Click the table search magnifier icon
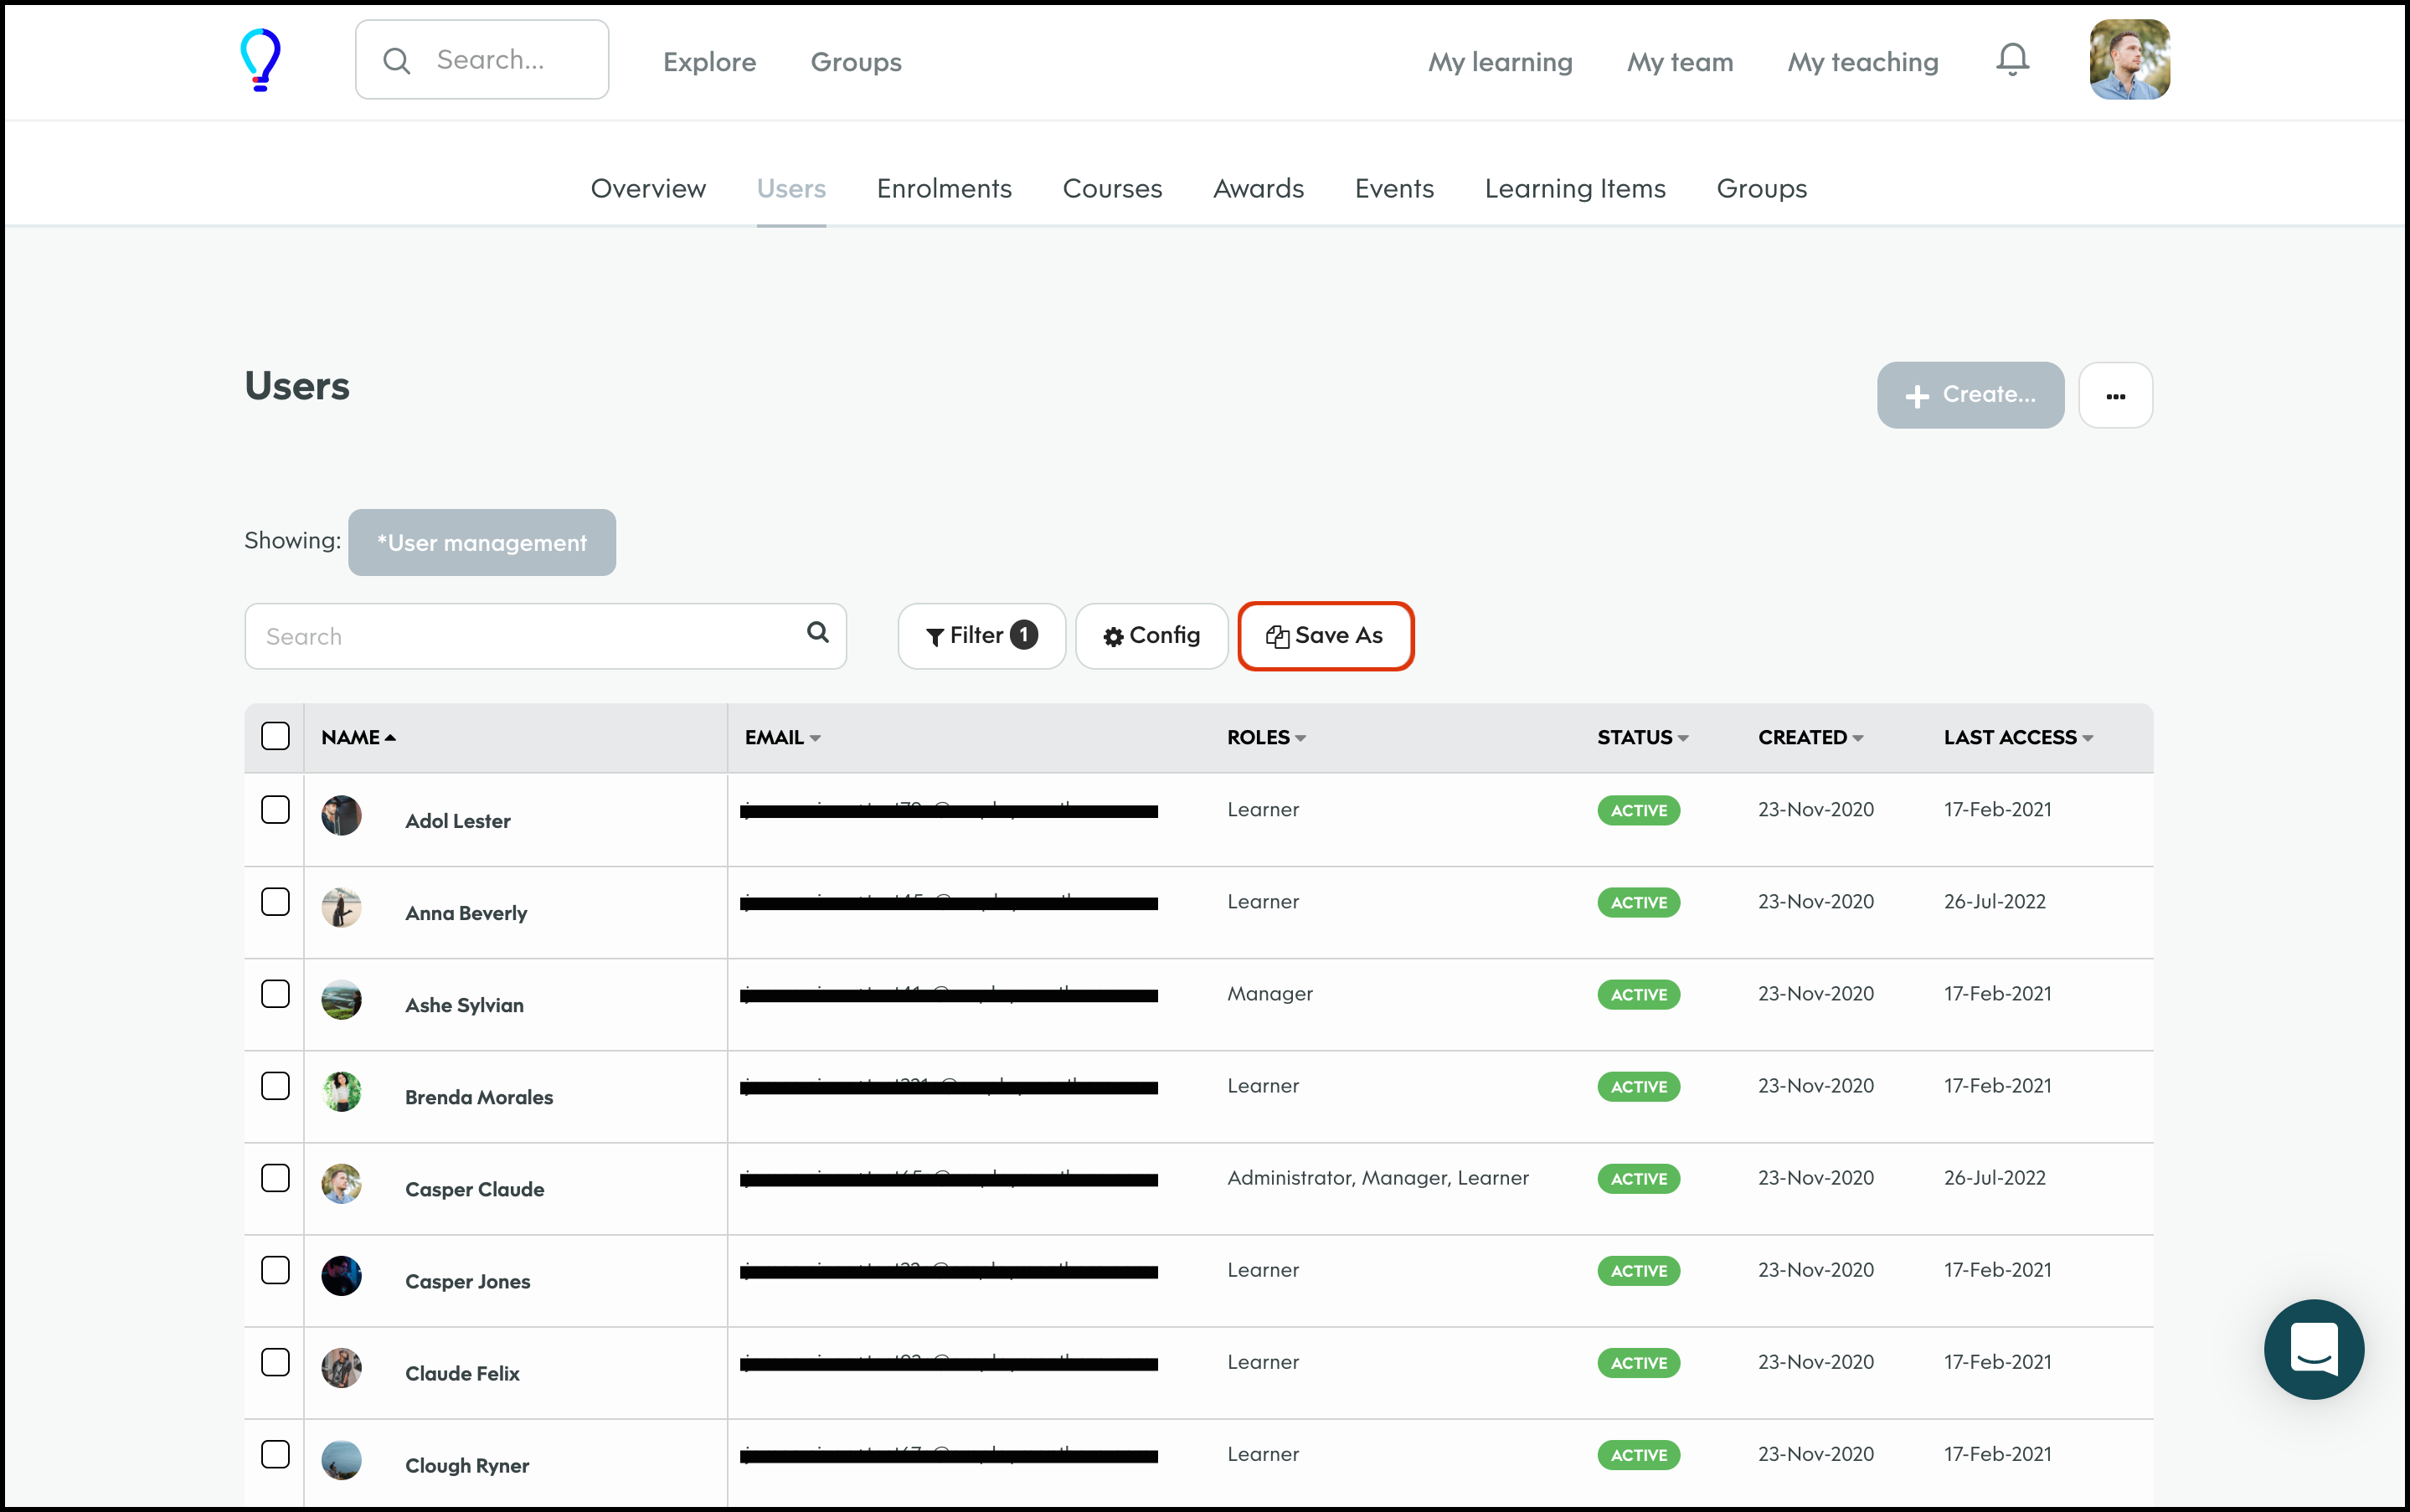The height and width of the screenshot is (1512, 2410). click(818, 633)
